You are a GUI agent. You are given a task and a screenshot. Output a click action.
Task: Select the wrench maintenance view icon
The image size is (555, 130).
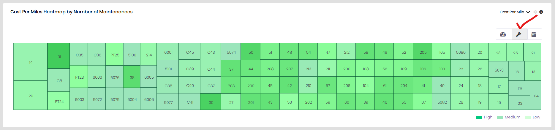click(x=519, y=34)
